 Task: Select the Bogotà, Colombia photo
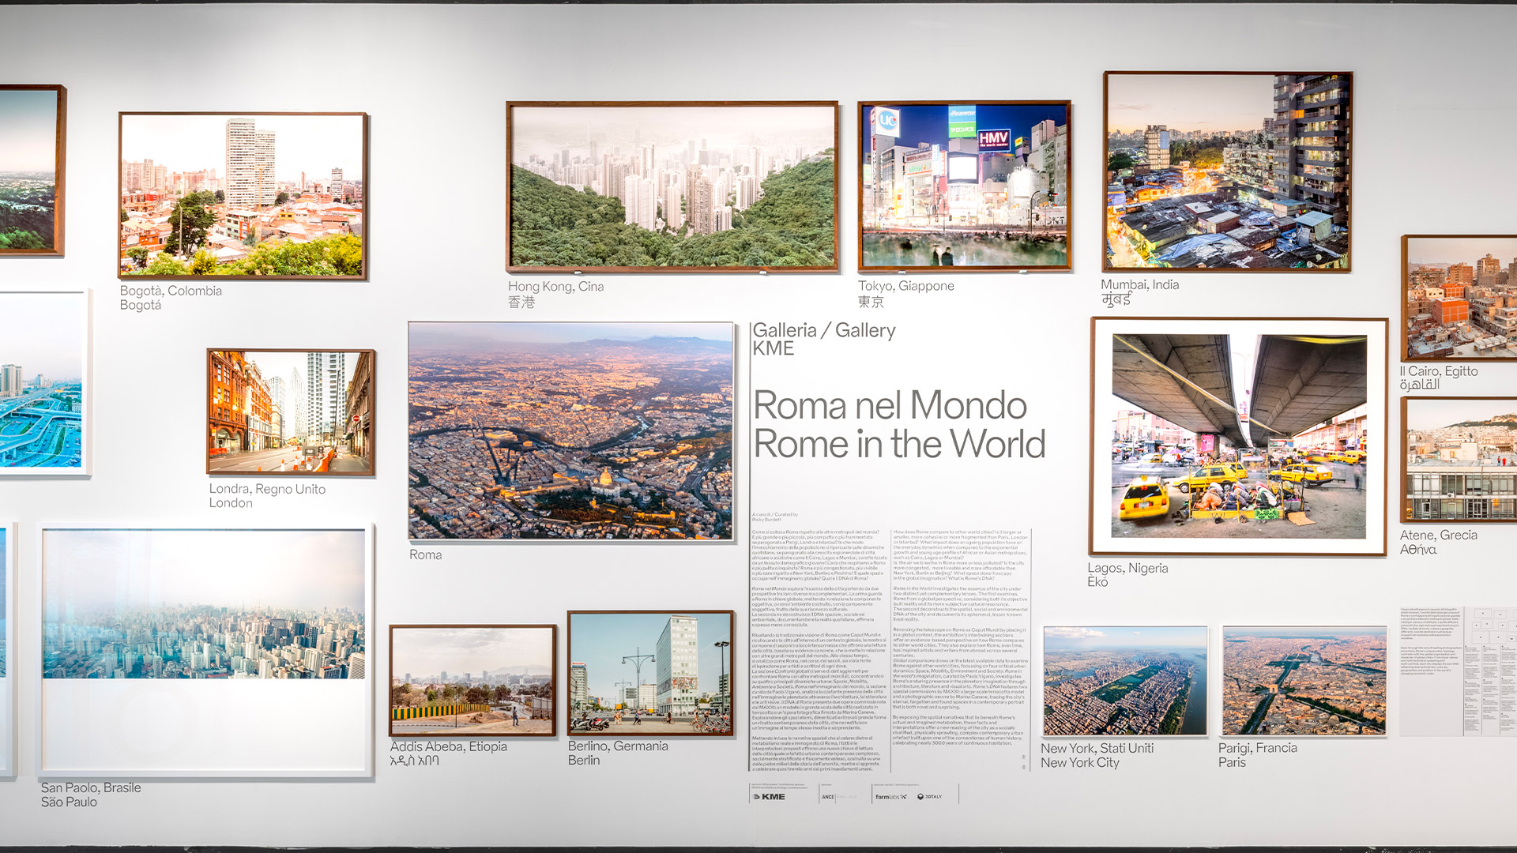pos(243,195)
